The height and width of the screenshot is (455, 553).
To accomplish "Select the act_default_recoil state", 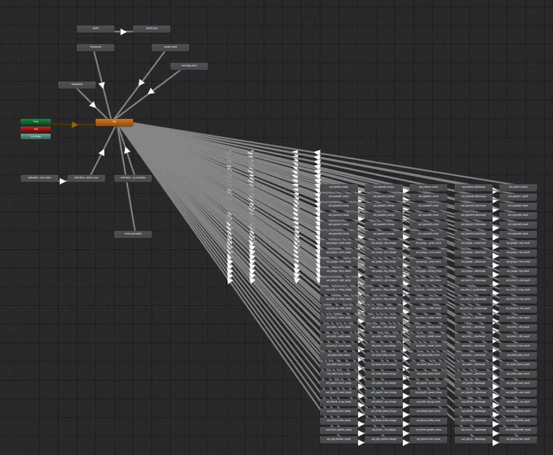I will click(x=518, y=188).
